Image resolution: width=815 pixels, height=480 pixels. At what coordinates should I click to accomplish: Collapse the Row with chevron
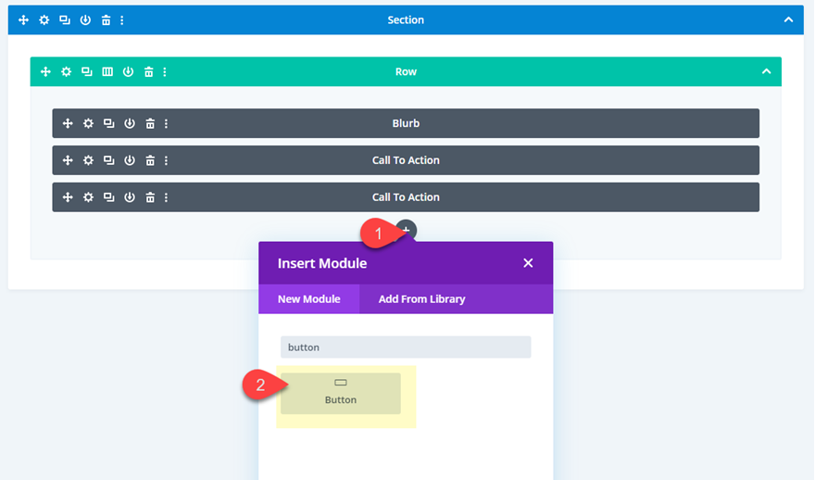pos(766,71)
